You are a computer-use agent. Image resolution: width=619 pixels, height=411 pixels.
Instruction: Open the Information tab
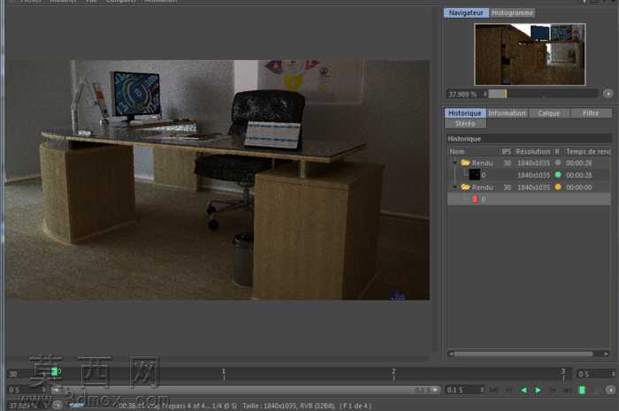click(x=507, y=113)
